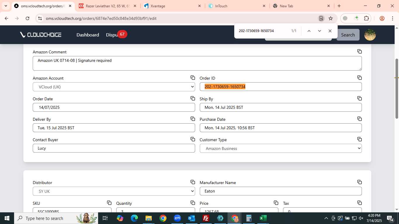The width and height of the screenshot is (399, 224).
Task: View site information icon in address bar
Action: click(40, 18)
